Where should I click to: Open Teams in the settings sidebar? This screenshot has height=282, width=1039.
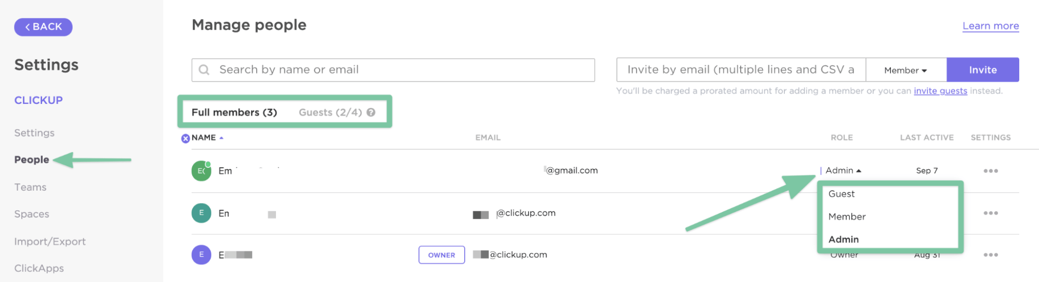pos(30,187)
